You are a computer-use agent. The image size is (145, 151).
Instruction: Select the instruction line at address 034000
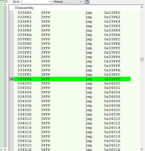coord(72,83)
